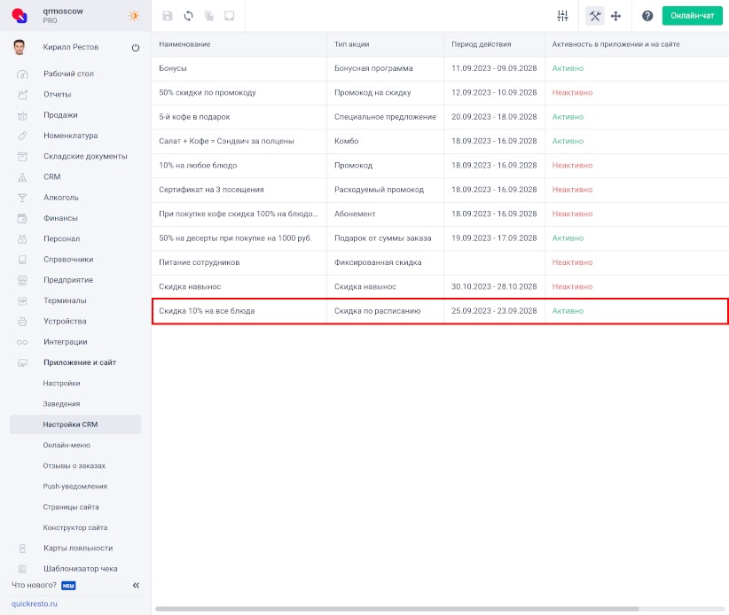
Task: Open Отзывы о заказах submenu item
Action: click(x=74, y=465)
